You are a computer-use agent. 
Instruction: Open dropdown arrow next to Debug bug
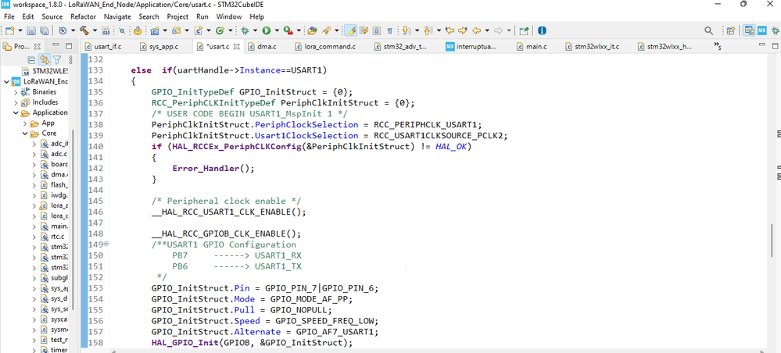tap(255, 31)
